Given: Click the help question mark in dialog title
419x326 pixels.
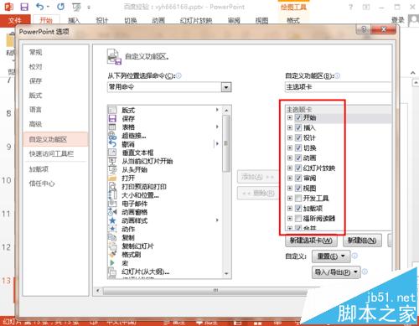Looking at the screenshot, I should (364, 29).
